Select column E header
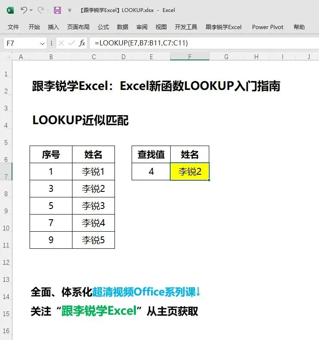 pos(151,57)
